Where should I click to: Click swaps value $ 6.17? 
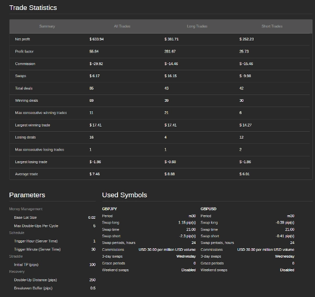tap(94, 76)
